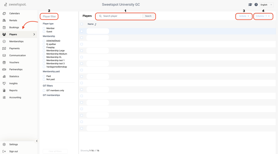Image resolution: width=278 pixels, height=154 pixels.
Task: Check the Paid filter checkbox
Action: [44, 76]
